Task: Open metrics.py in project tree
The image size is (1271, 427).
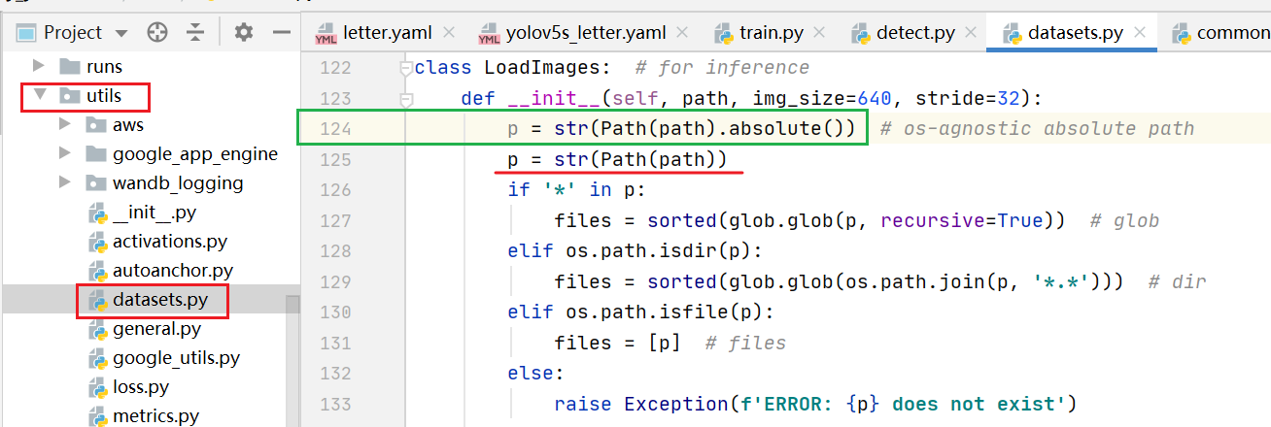Action: (x=155, y=416)
